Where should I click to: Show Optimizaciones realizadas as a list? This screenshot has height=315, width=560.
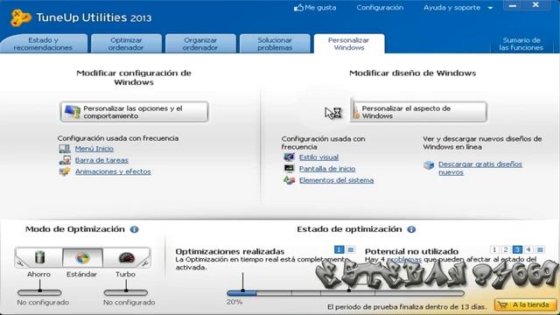pyautogui.click(x=351, y=249)
